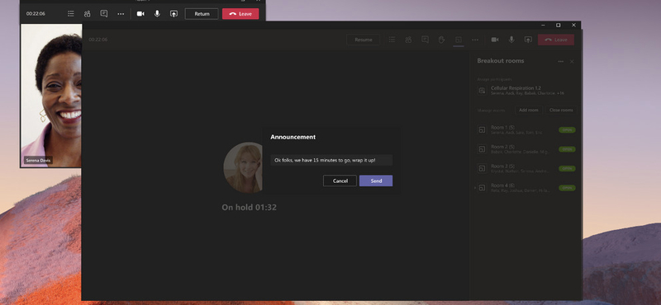661x305 pixels.
Task: Leave the Room 1 meeting
Action: [240, 14]
